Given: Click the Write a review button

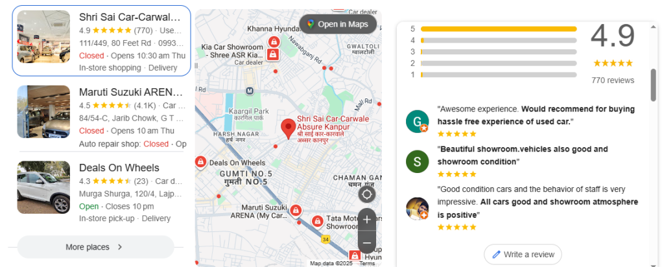Looking at the screenshot, I should click(523, 254).
